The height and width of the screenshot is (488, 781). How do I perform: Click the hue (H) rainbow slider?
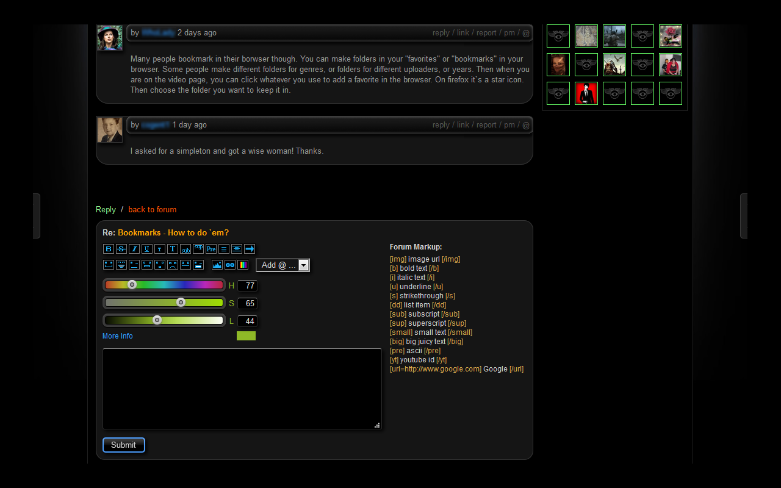point(164,285)
